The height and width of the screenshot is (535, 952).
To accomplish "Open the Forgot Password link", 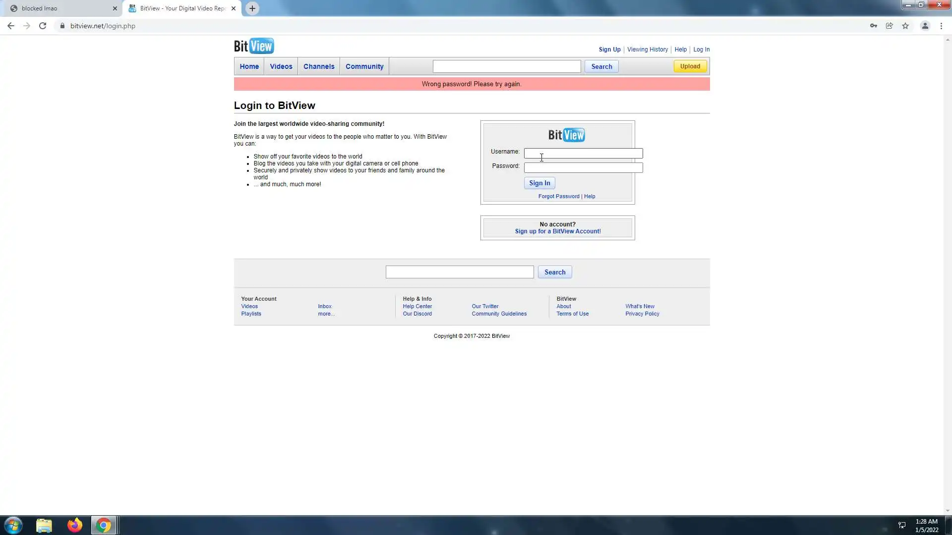I will pos(559,197).
